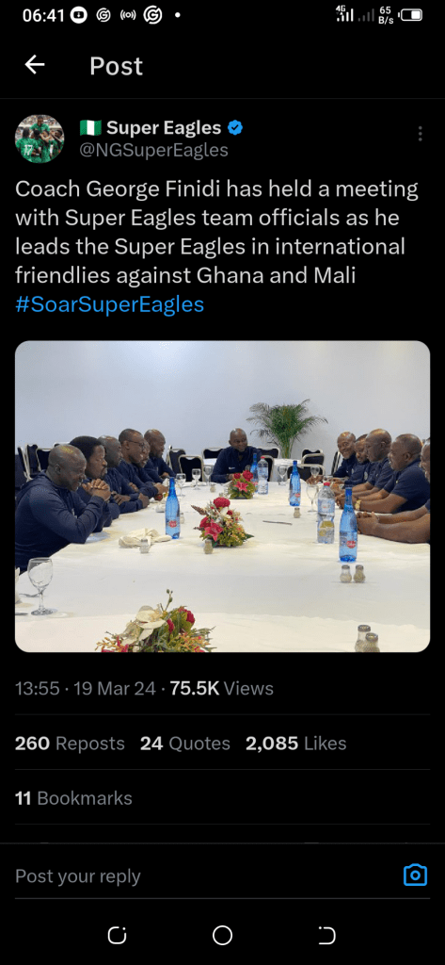Focus the Post your reply field
Image resolution: width=445 pixels, height=965 pixels.
pos(203,875)
